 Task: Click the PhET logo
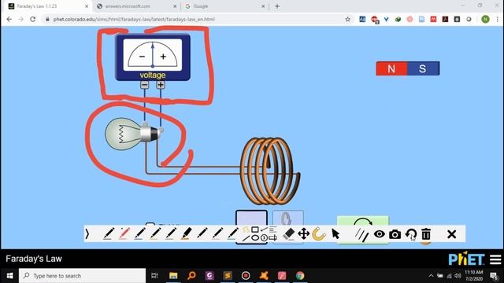[x=466, y=259]
